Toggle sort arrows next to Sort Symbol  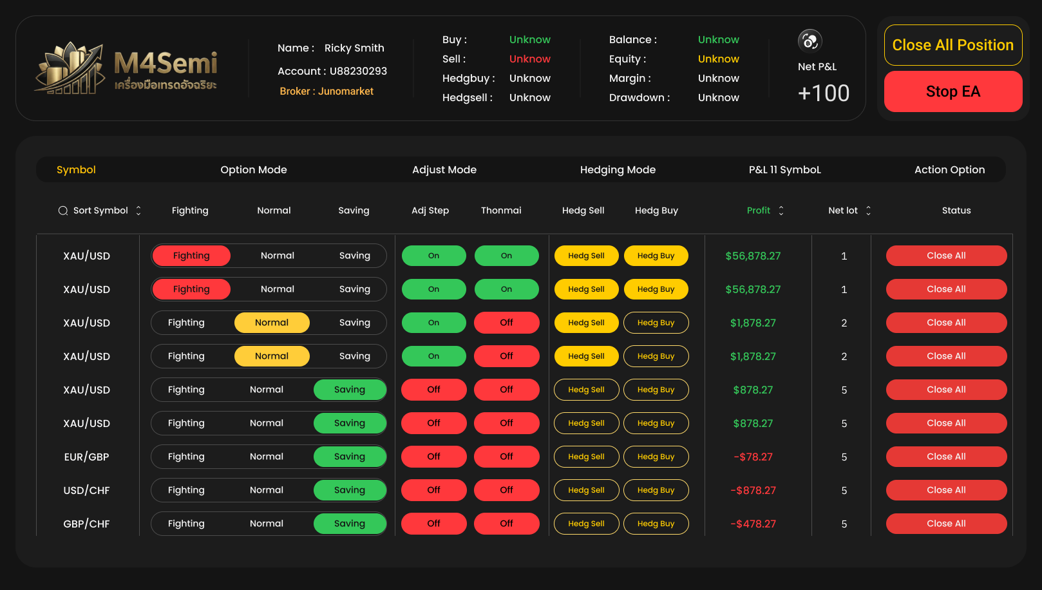[x=138, y=211]
